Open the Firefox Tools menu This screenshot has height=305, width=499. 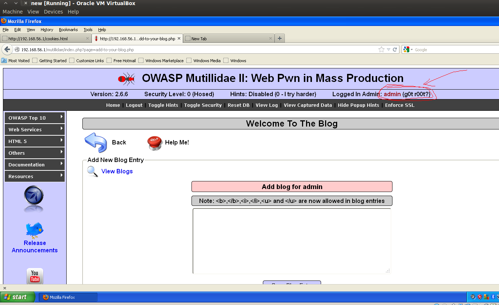click(x=88, y=30)
